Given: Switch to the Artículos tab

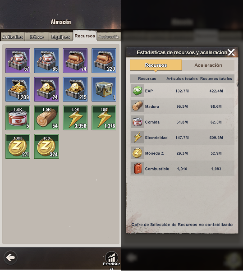Looking at the screenshot, I should click(13, 37).
